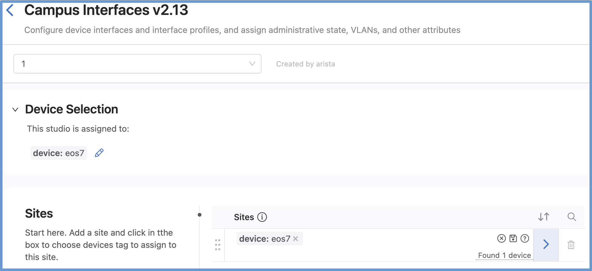Image resolution: width=592 pixels, height=271 pixels.
Task: Select the assigned device eos7 tag
Action: [x=58, y=153]
